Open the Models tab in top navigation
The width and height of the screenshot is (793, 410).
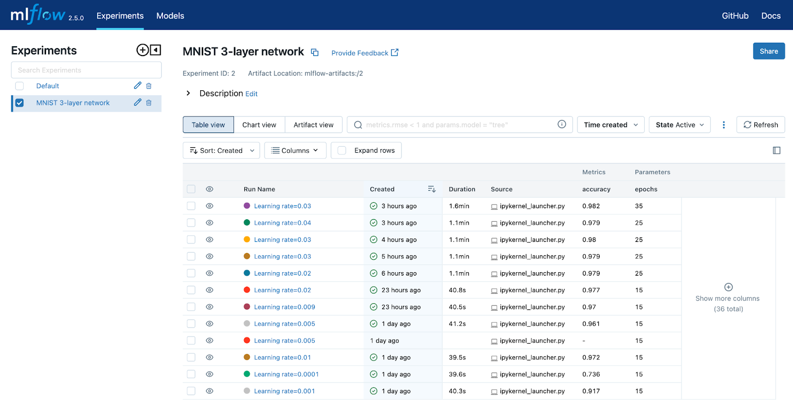[x=170, y=16]
